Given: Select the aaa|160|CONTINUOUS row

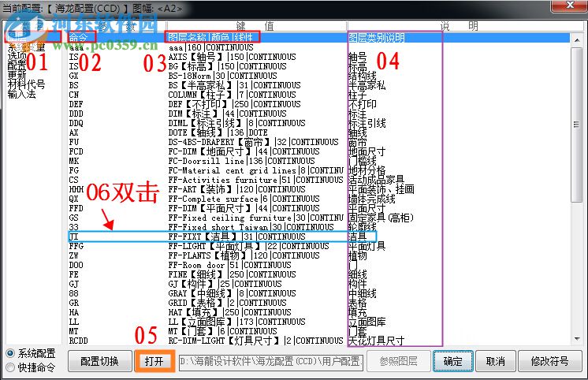Looking at the screenshot, I should pyautogui.click(x=318, y=47).
